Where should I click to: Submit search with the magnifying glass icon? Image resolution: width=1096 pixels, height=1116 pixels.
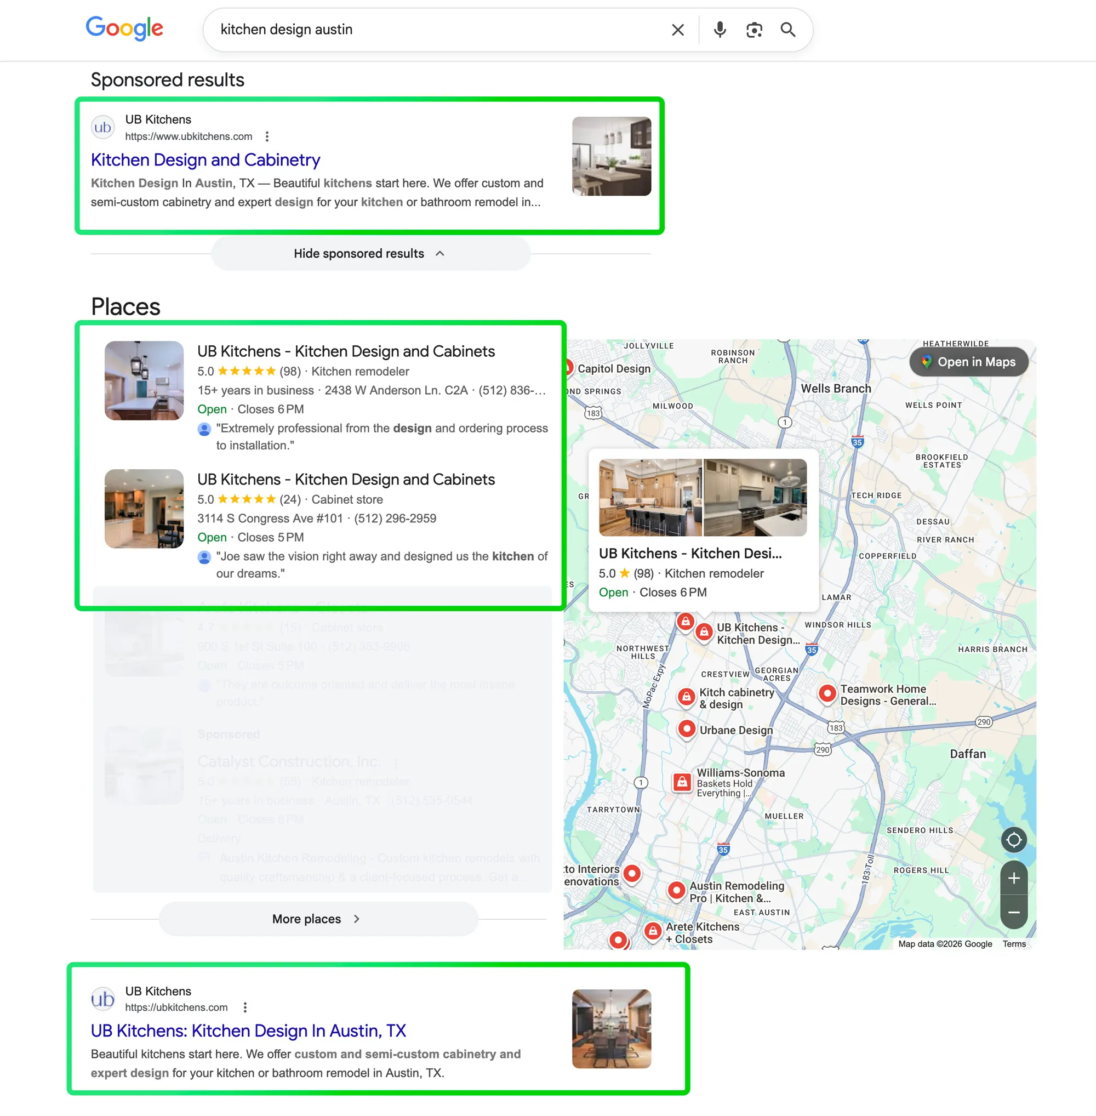point(788,30)
